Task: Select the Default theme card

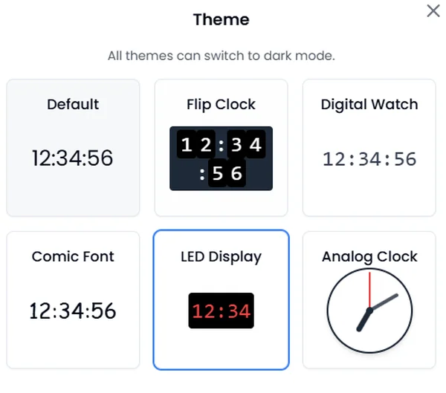Action: pyautogui.click(x=73, y=148)
